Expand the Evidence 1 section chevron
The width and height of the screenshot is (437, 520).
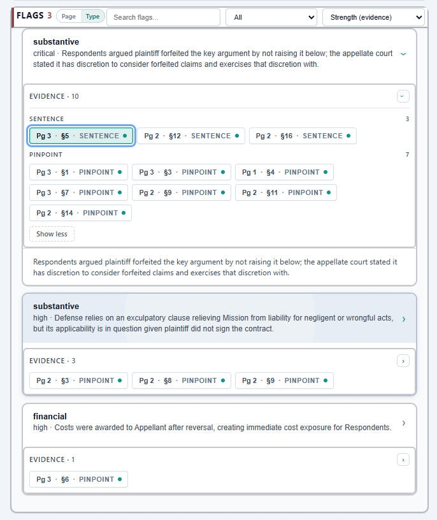[403, 459]
